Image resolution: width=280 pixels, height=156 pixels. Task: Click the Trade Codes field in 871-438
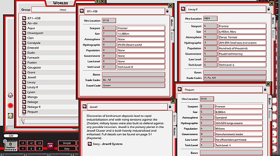point(134,80)
